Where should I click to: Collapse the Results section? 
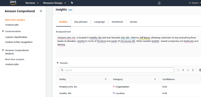(x=58, y=63)
